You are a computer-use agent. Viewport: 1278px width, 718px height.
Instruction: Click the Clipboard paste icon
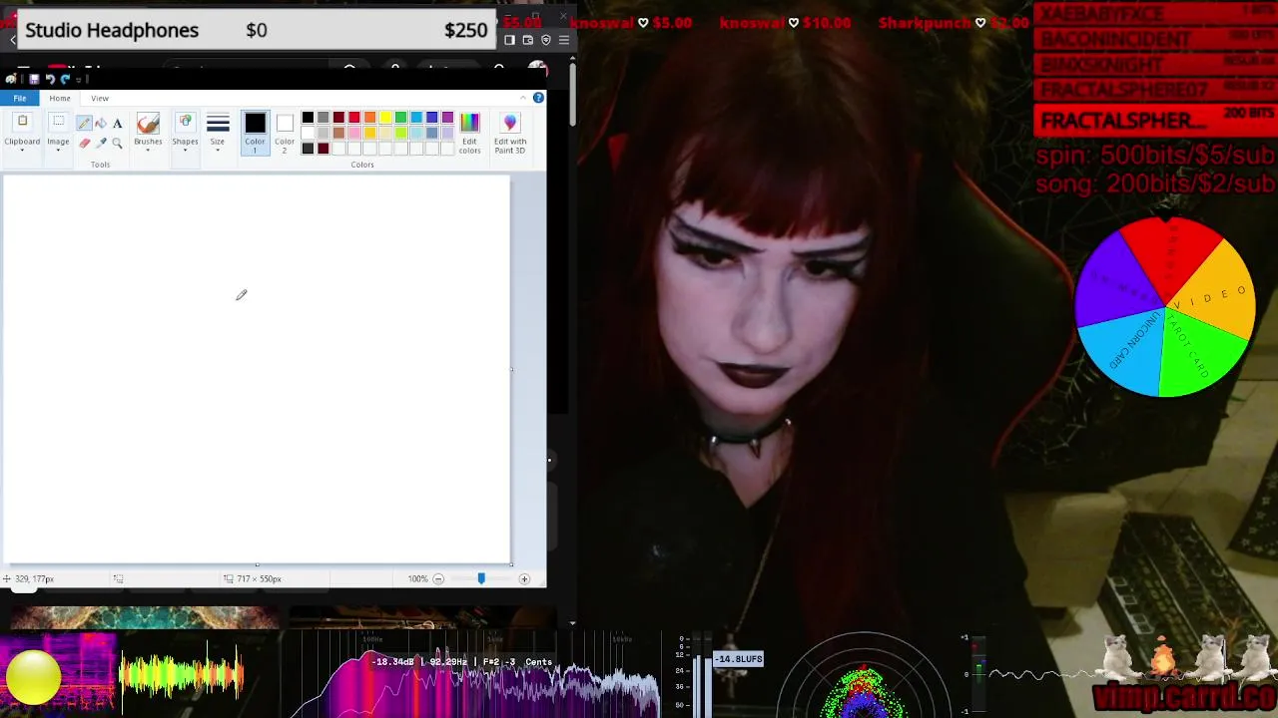click(x=22, y=121)
